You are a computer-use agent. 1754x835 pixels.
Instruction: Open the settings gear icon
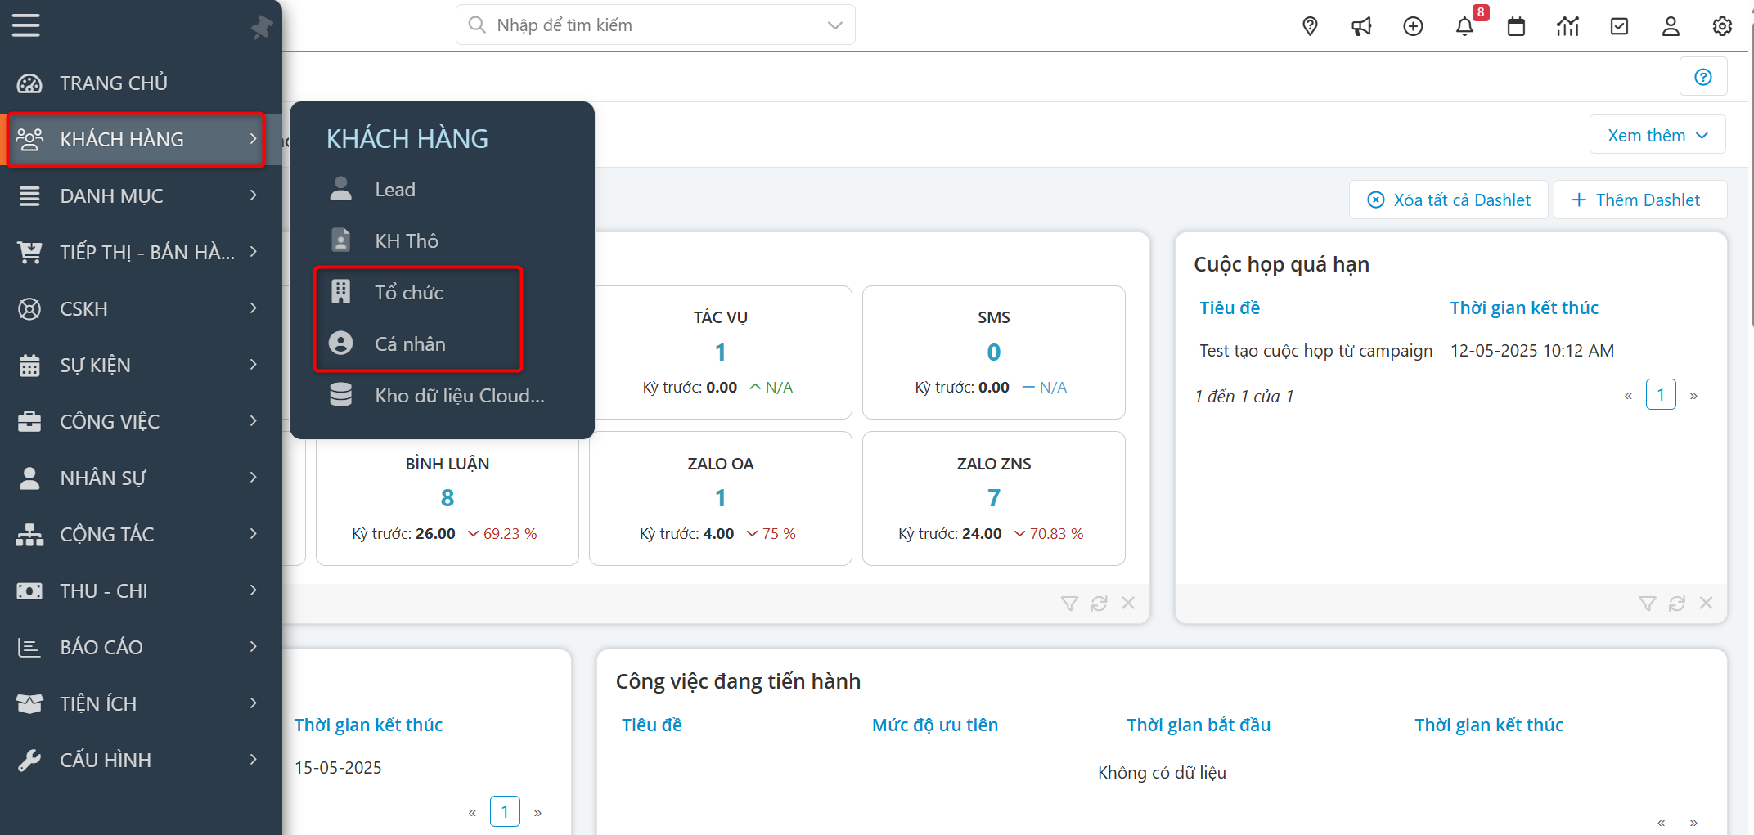pyautogui.click(x=1722, y=26)
